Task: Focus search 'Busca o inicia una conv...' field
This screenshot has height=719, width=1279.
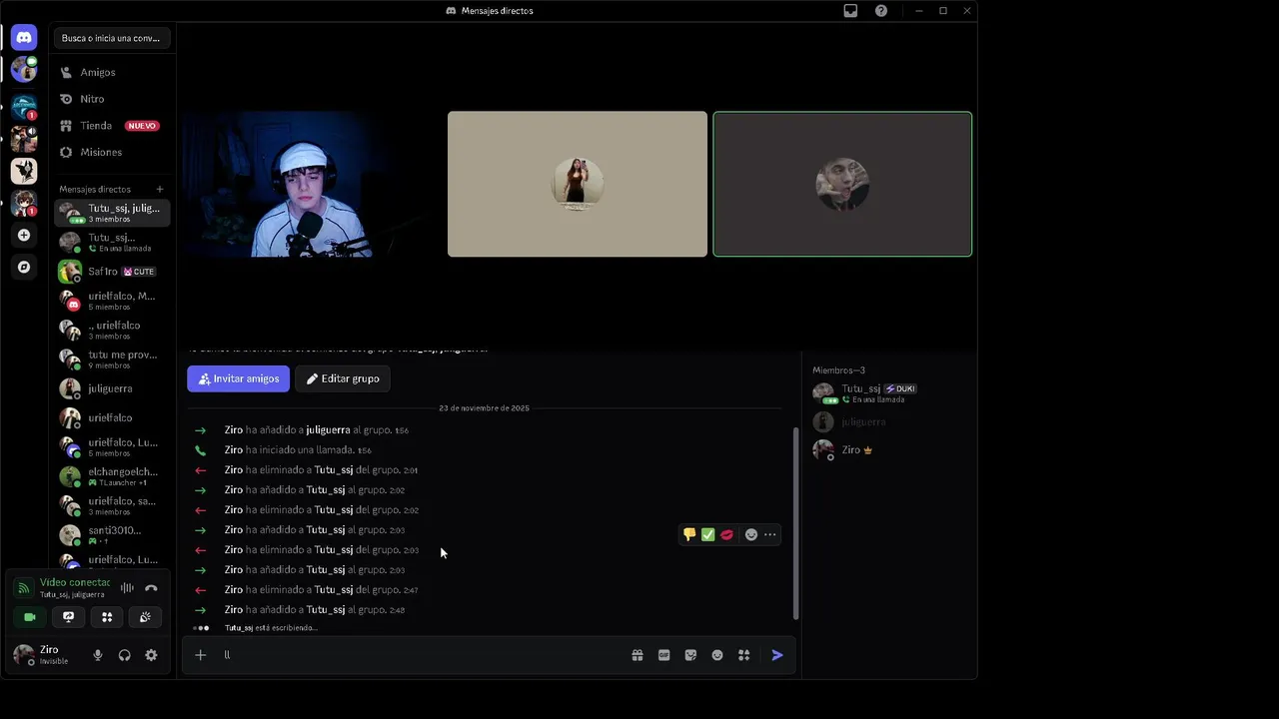Action: 111,38
